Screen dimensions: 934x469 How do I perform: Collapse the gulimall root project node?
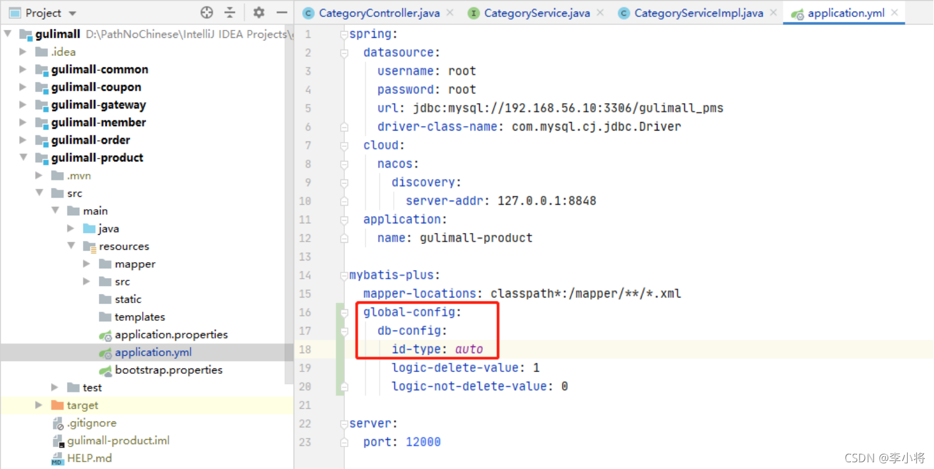point(8,34)
